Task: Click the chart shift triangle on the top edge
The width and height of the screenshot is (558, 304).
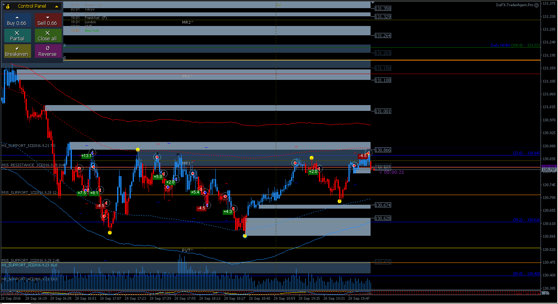Action: tap(373, 2)
